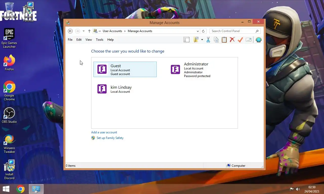Expand the folder options toolbar dropdown arrow

[202, 40]
